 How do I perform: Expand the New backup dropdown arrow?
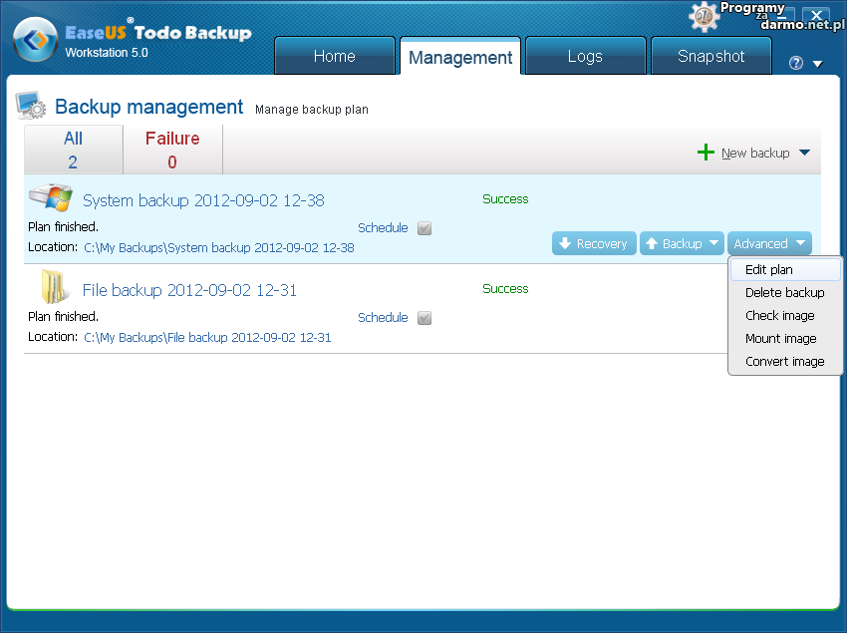point(804,153)
